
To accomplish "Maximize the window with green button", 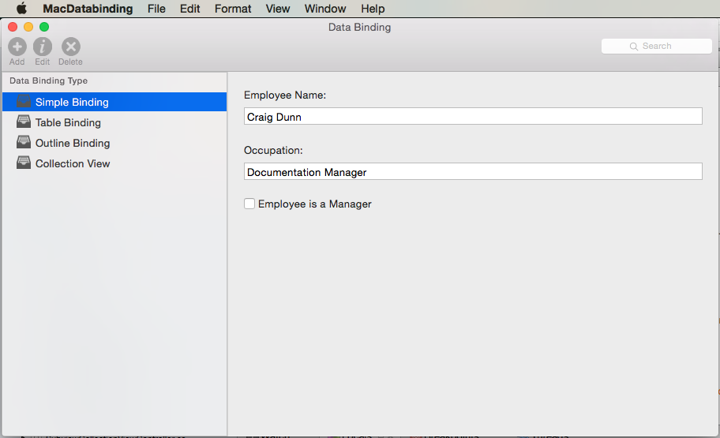I will tap(44, 27).
